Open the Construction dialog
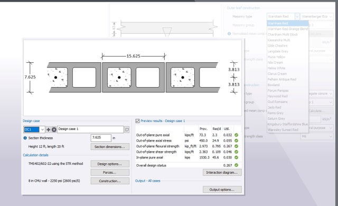The image size is (338, 206). pos(110,181)
